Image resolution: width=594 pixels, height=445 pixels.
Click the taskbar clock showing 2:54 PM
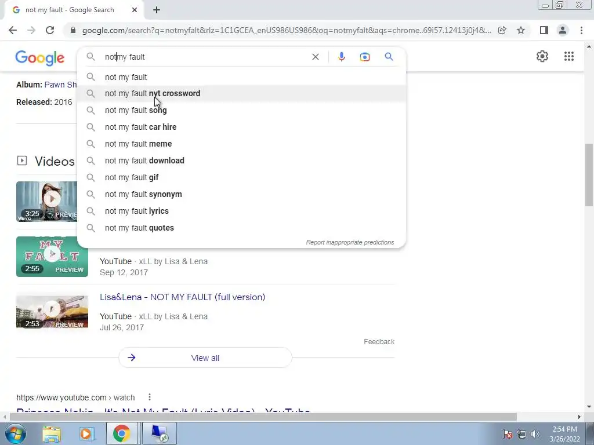pyautogui.click(x=564, y=434)
